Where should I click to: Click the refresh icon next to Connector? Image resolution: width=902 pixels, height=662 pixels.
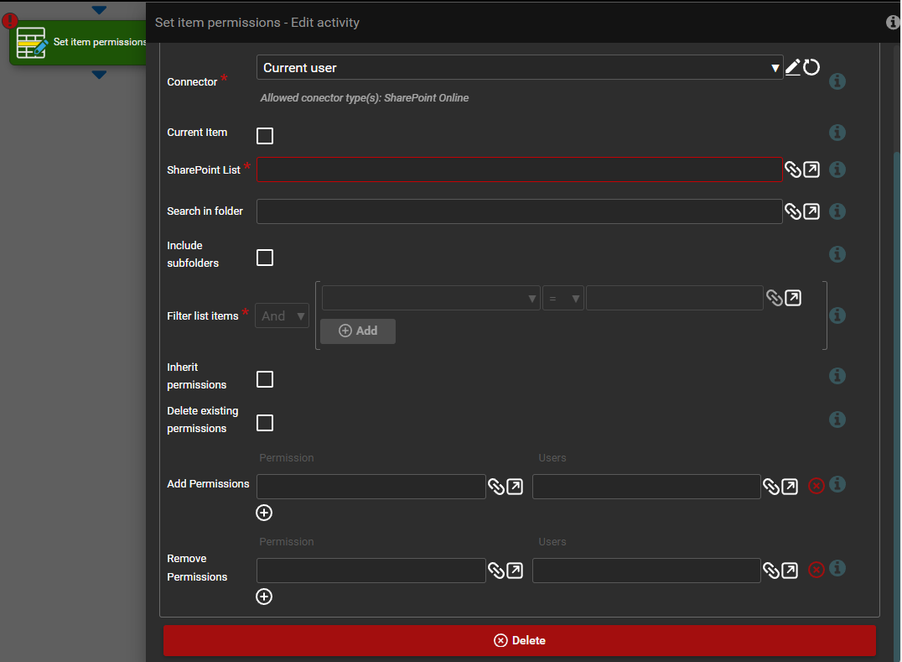[811, 67]
